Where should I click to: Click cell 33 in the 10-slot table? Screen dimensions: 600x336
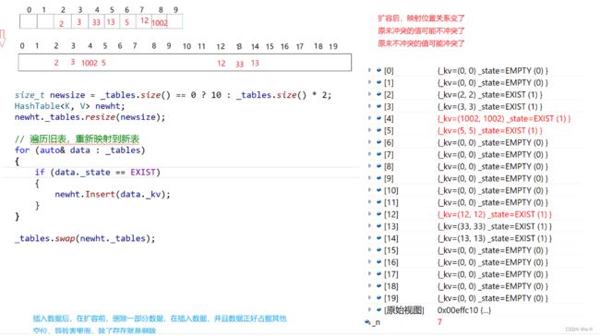tap(96, 22)
